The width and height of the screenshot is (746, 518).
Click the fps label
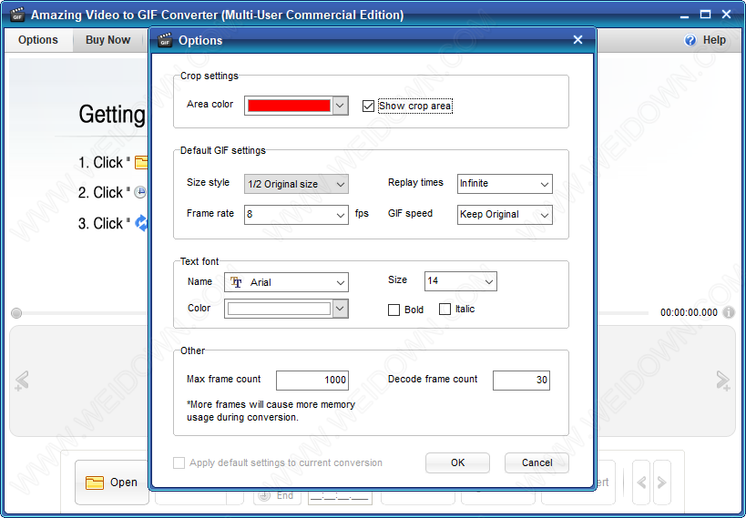click(362, 214)
